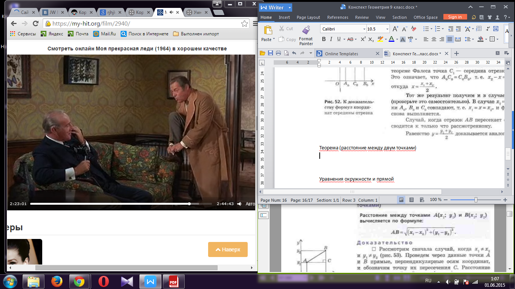Toggle Italic formatting in Writer
This screenshot has height=289, width=515.
(331, 39)
